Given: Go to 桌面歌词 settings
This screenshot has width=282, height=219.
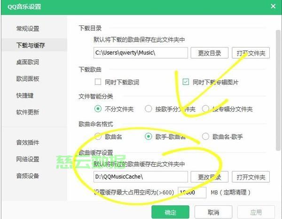Looking at the screenshot, I should click(x=28, y=62).
